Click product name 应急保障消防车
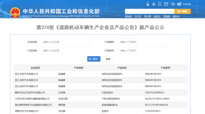205x114 pixels. (110, 105)
